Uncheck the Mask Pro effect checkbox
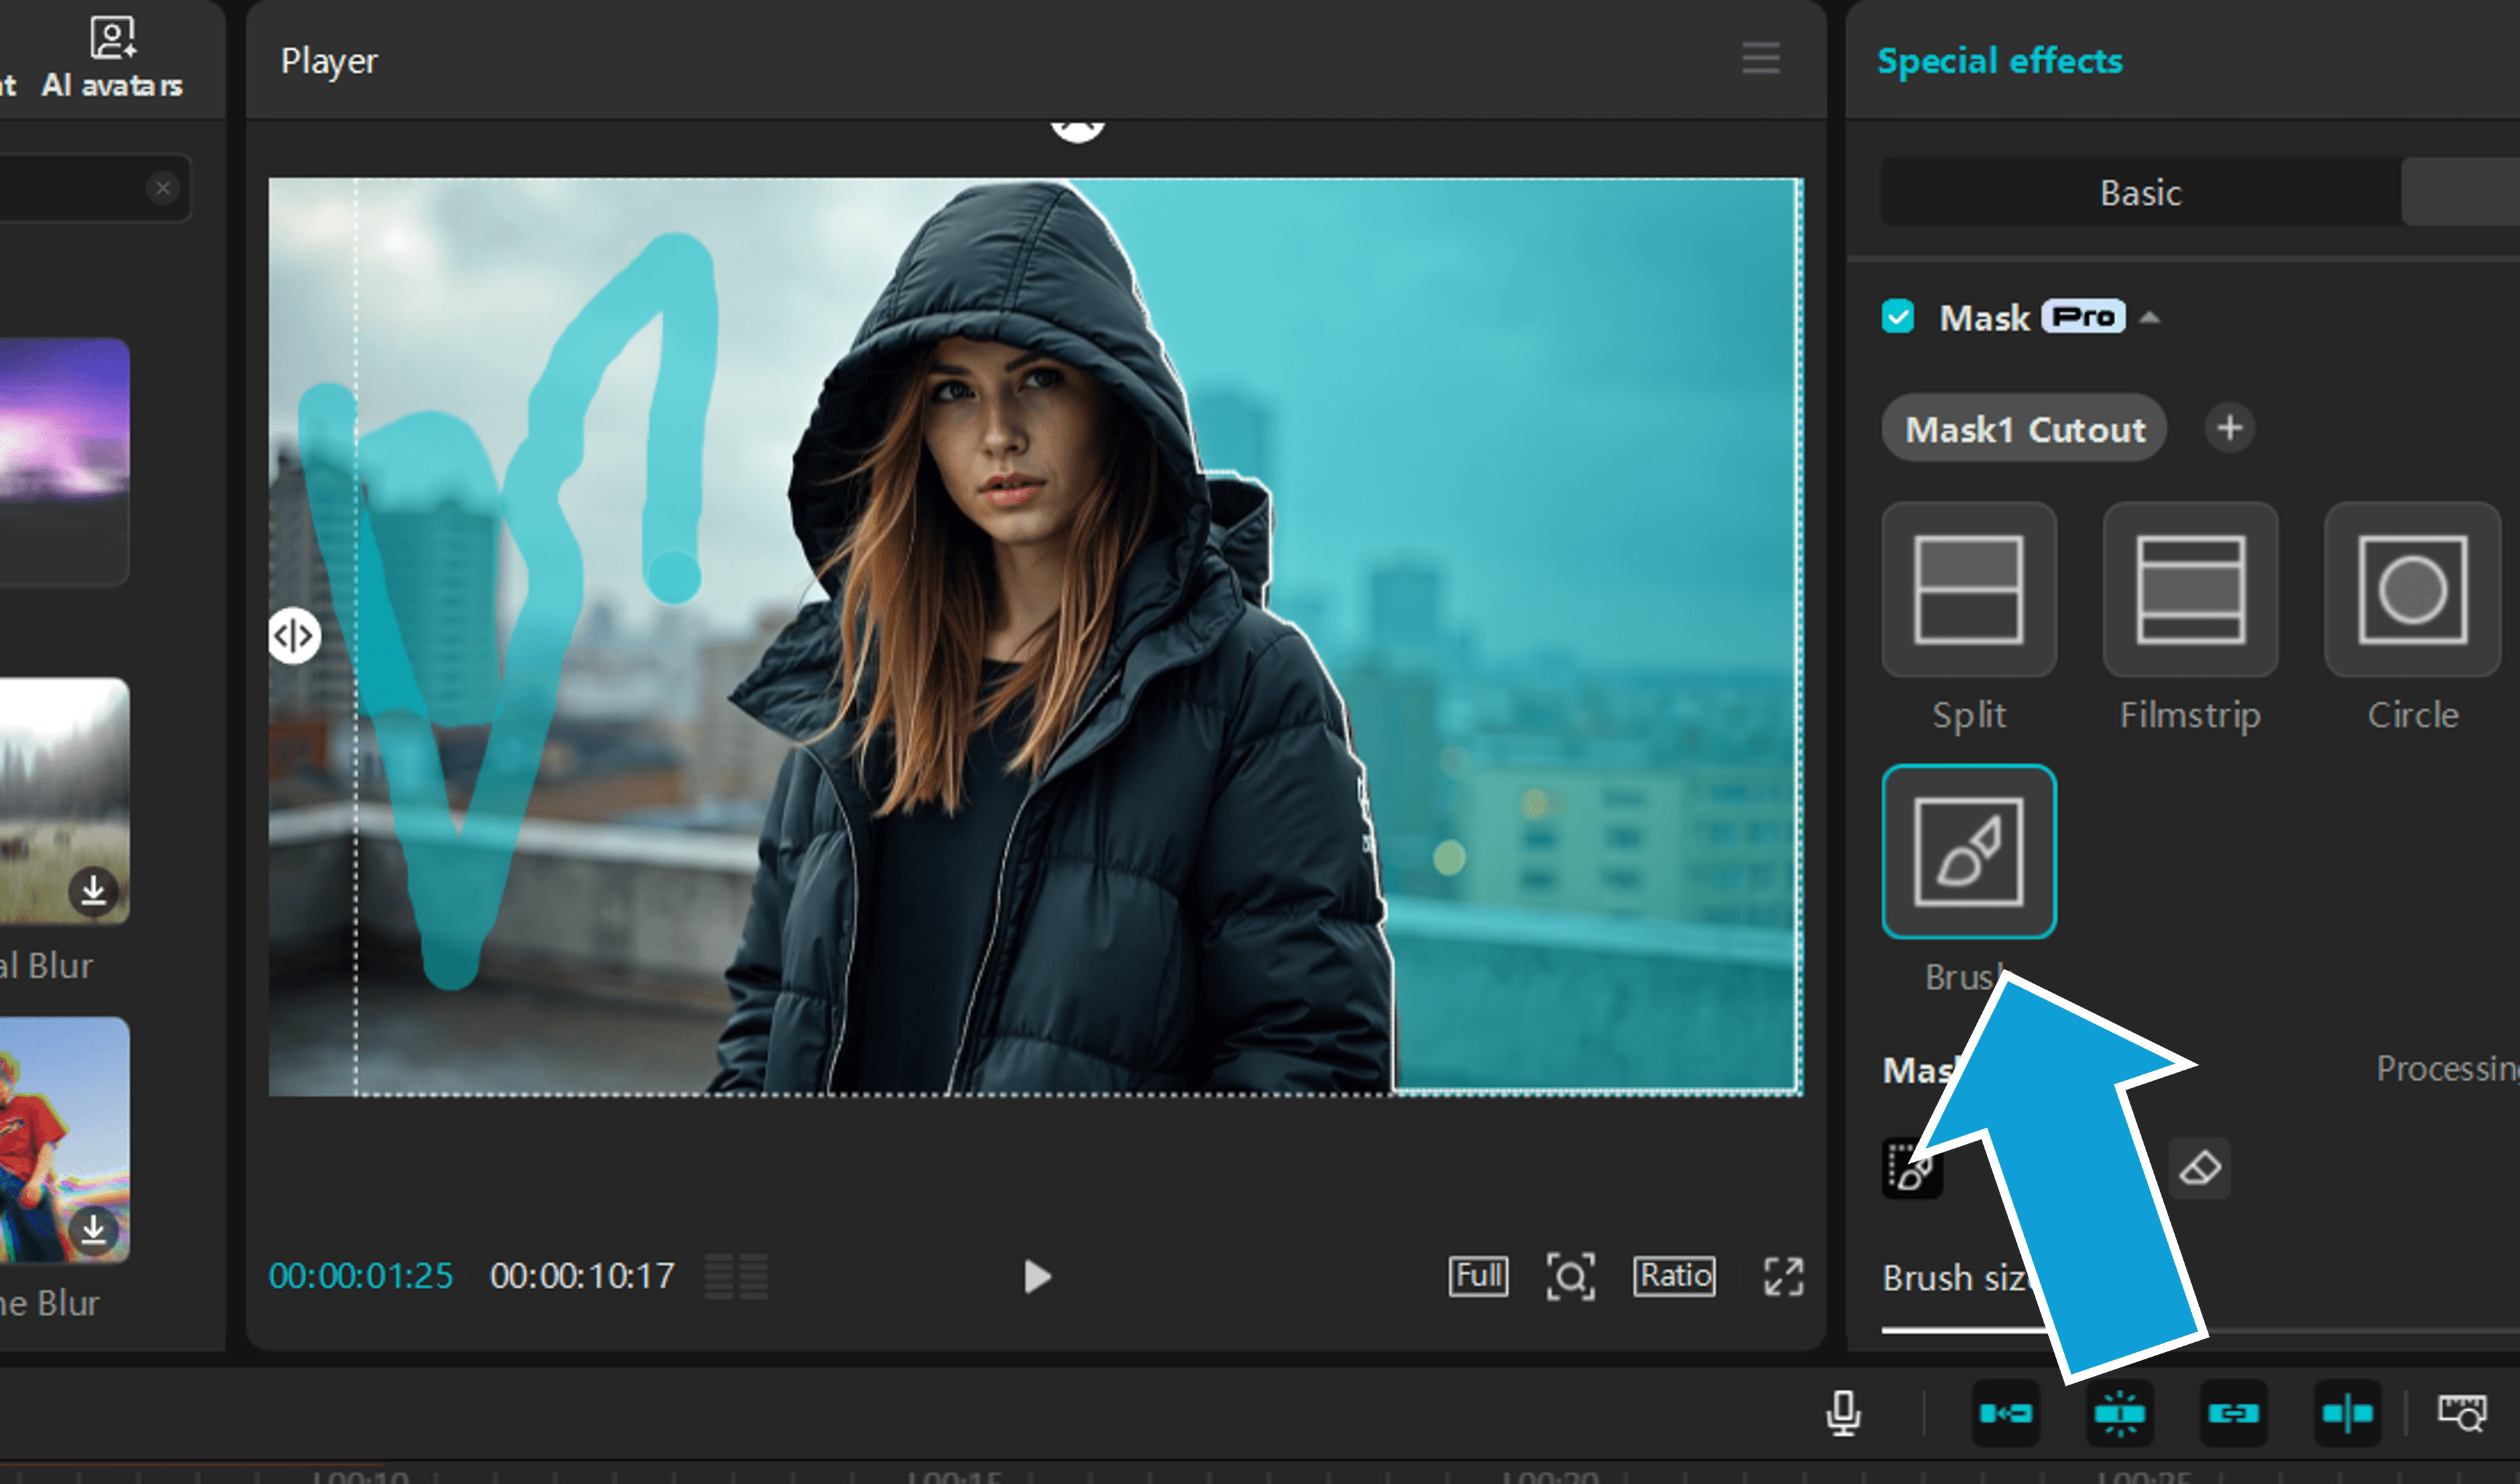 tap(1898, 317)
